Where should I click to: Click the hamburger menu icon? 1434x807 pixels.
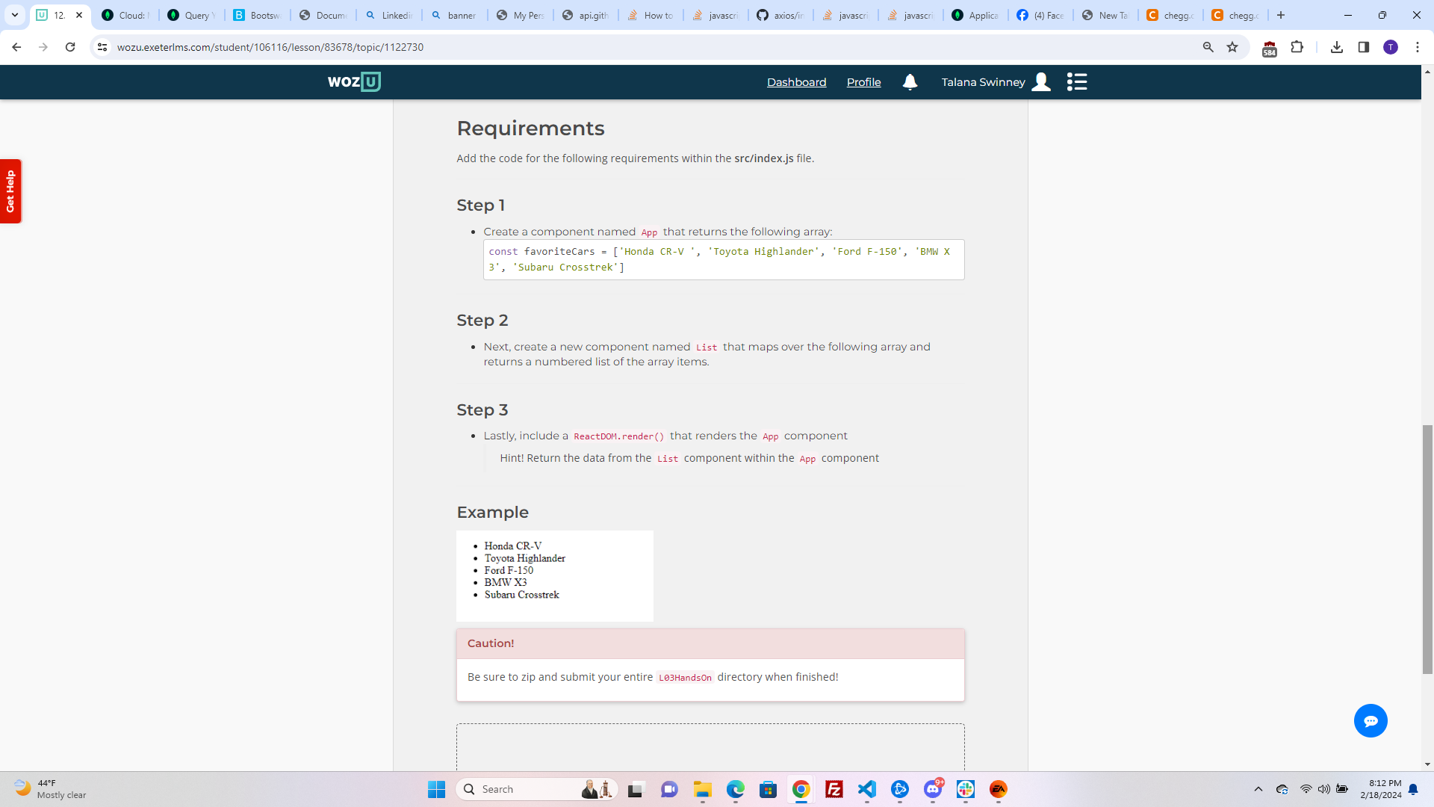pos(1078,83)
